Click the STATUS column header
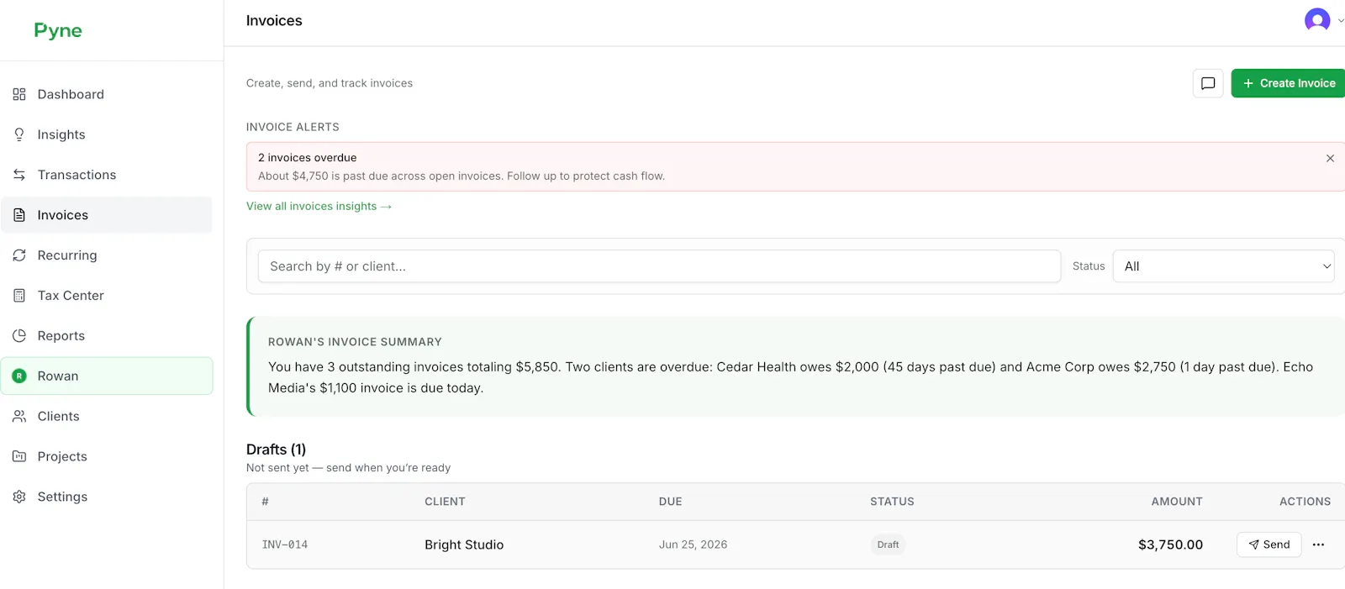 (892, 502)
